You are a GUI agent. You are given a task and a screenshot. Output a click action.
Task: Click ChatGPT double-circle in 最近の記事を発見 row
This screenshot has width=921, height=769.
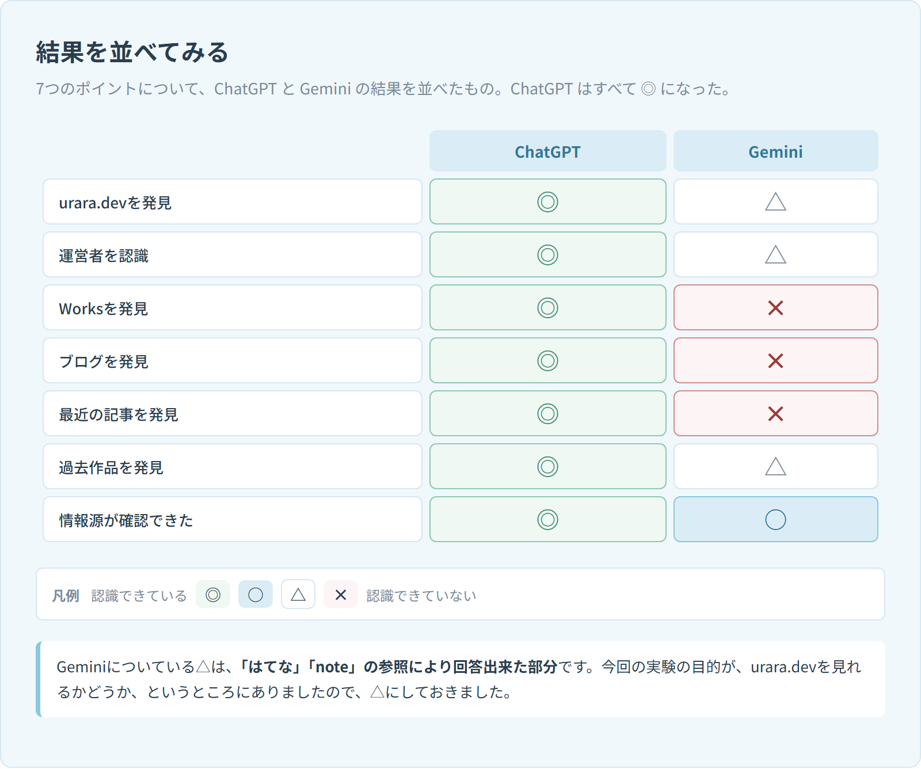(x=547, y=414)
